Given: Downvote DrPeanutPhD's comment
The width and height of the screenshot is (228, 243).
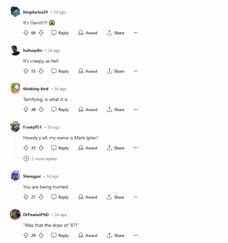Looking at the screenshot, I should (41, 235).
